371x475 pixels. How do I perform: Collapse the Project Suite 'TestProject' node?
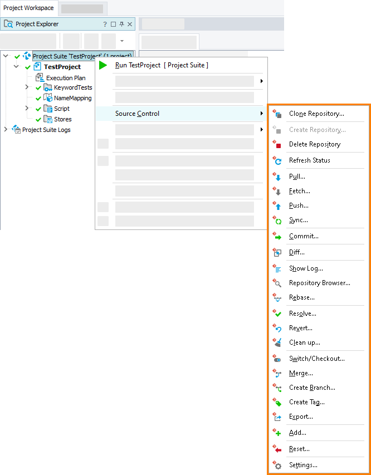tap(6, 56)
